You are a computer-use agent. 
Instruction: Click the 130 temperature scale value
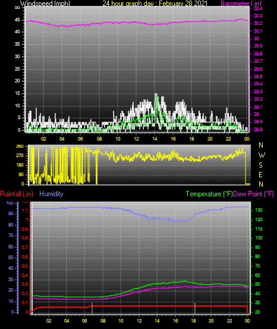pos(259,210)
